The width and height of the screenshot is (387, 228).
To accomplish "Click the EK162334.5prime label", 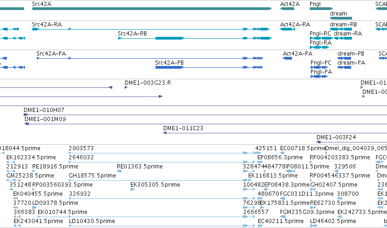I will coord(31,157).
